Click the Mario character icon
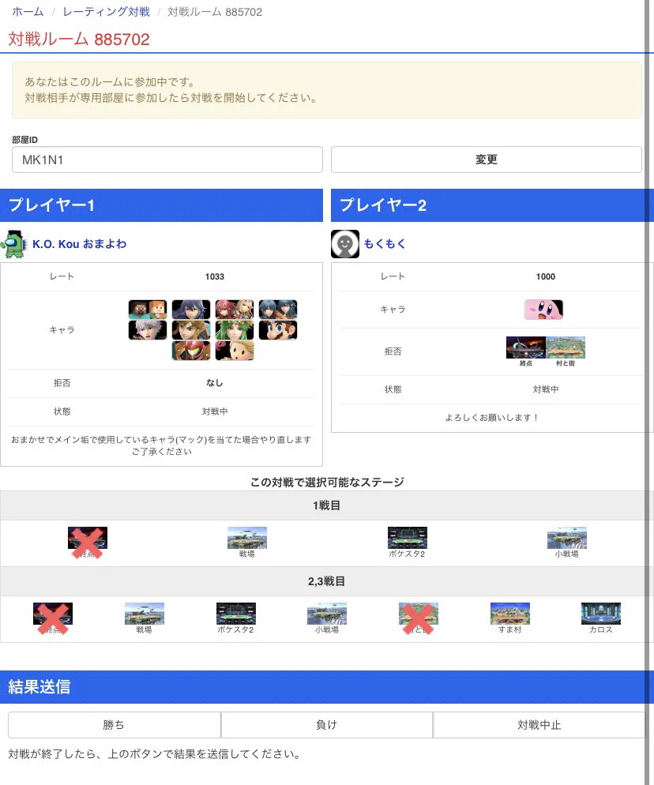 pyautogui.click(x=278, y=330)
